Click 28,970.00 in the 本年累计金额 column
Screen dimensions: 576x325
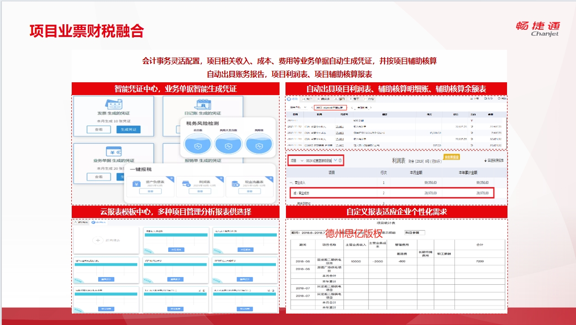pos(482,193)
